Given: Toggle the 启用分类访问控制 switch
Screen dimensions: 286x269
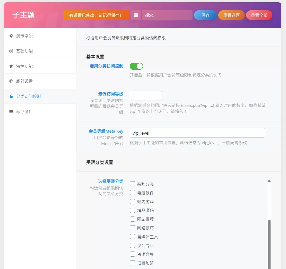Looking at the screenshot, I should click(136, 66).
